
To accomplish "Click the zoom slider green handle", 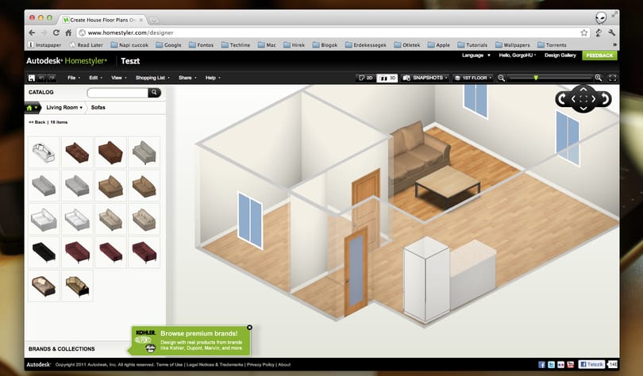I will click(536, 78).
